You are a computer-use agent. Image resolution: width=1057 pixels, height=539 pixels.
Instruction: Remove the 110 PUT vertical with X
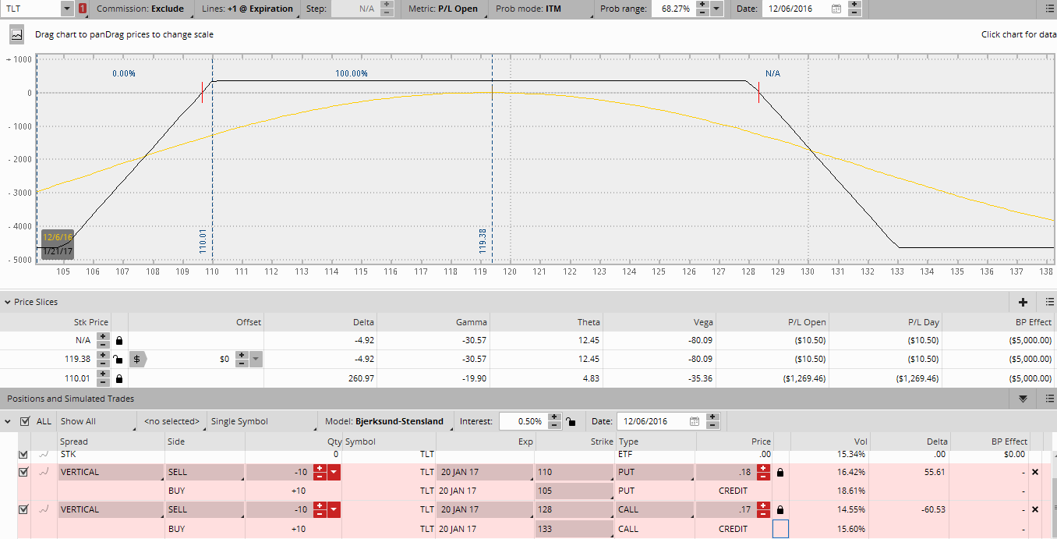pyautogui.click(x=1035, y=472)
